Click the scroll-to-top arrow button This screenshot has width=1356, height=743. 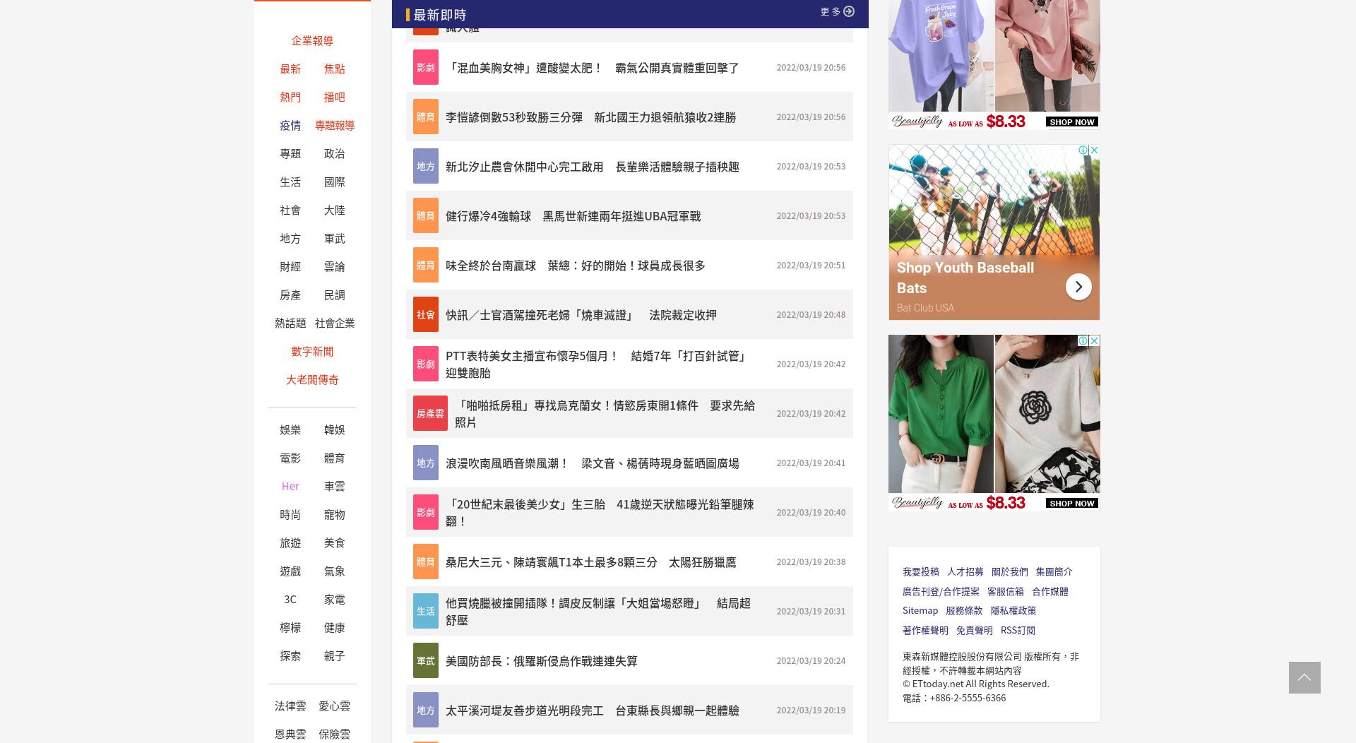(1304, 677)
